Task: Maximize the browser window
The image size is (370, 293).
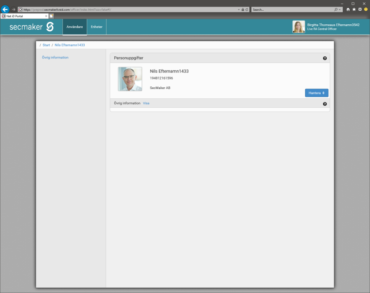Action: (x=353, y=4)
